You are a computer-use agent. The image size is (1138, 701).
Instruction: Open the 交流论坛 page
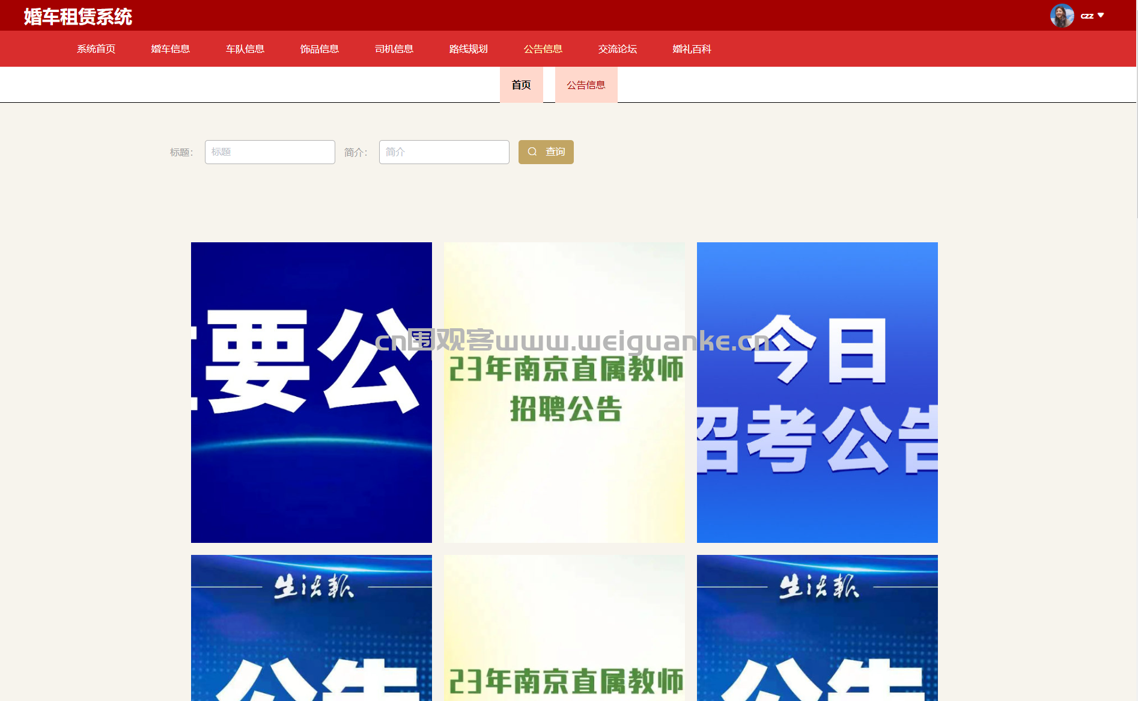pos(618,49)
